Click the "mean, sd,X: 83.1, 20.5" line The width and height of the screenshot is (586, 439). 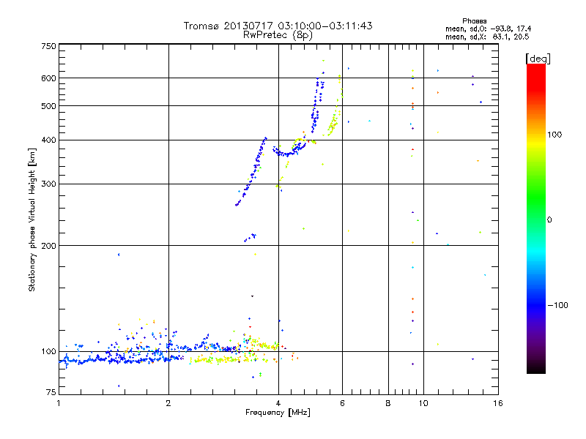487,37
